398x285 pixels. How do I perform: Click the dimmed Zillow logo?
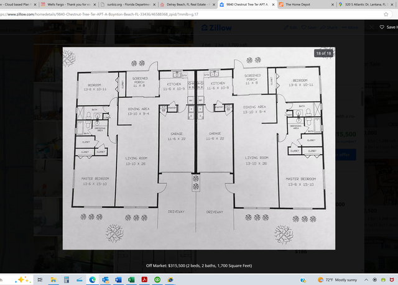(x=216, y=27)
